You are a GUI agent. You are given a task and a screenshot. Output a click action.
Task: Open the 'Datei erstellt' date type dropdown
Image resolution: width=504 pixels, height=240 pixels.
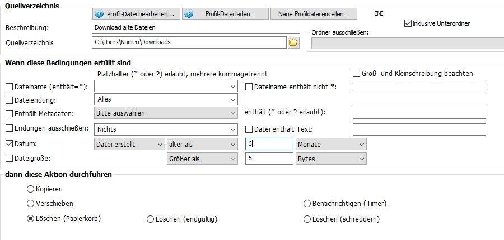[x=129, y=144]
